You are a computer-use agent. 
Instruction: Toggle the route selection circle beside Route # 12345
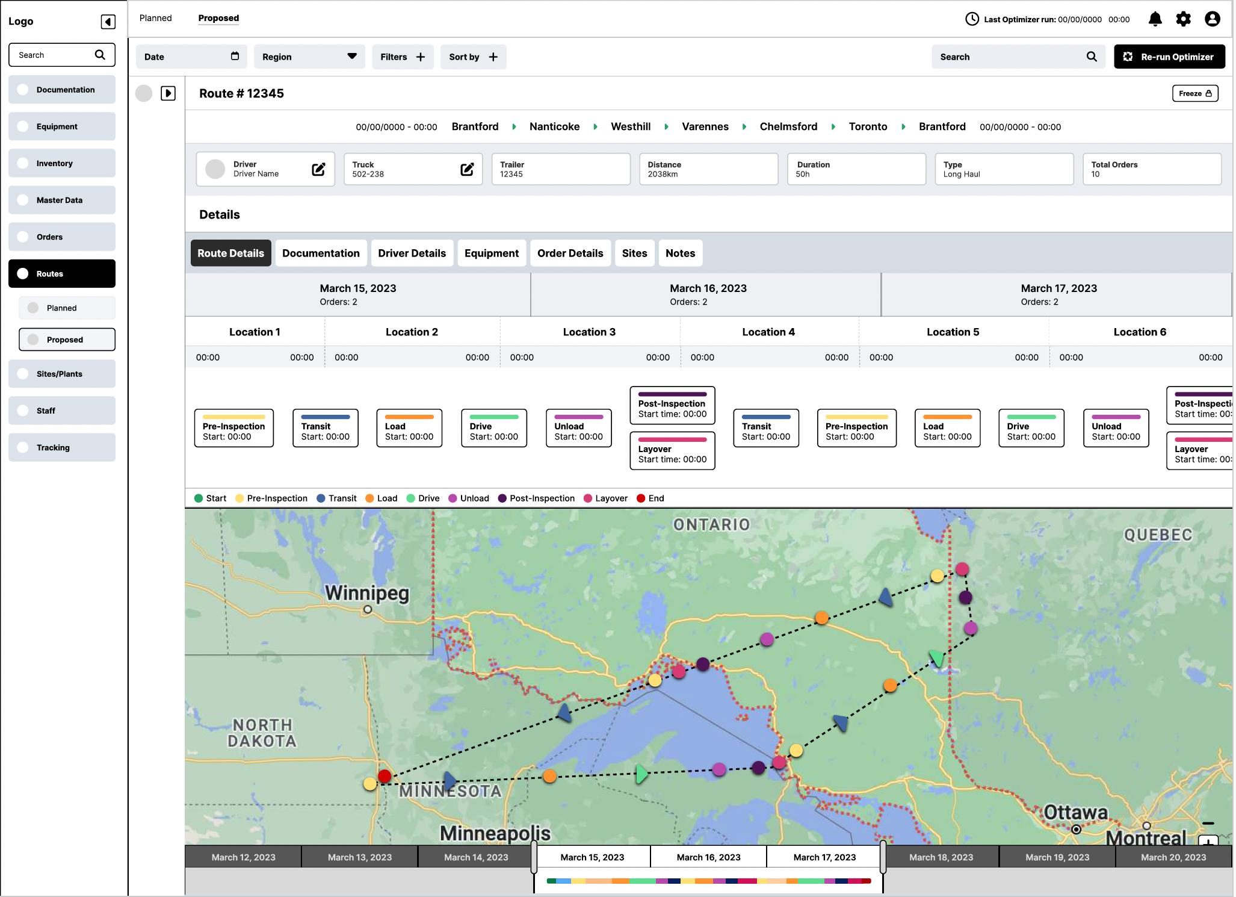(x=144, y=93)
